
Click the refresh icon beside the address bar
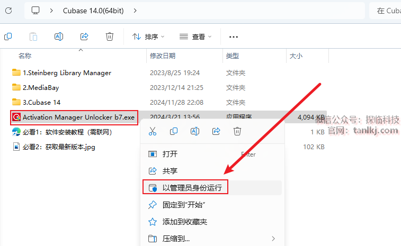[x=8, y=11]
